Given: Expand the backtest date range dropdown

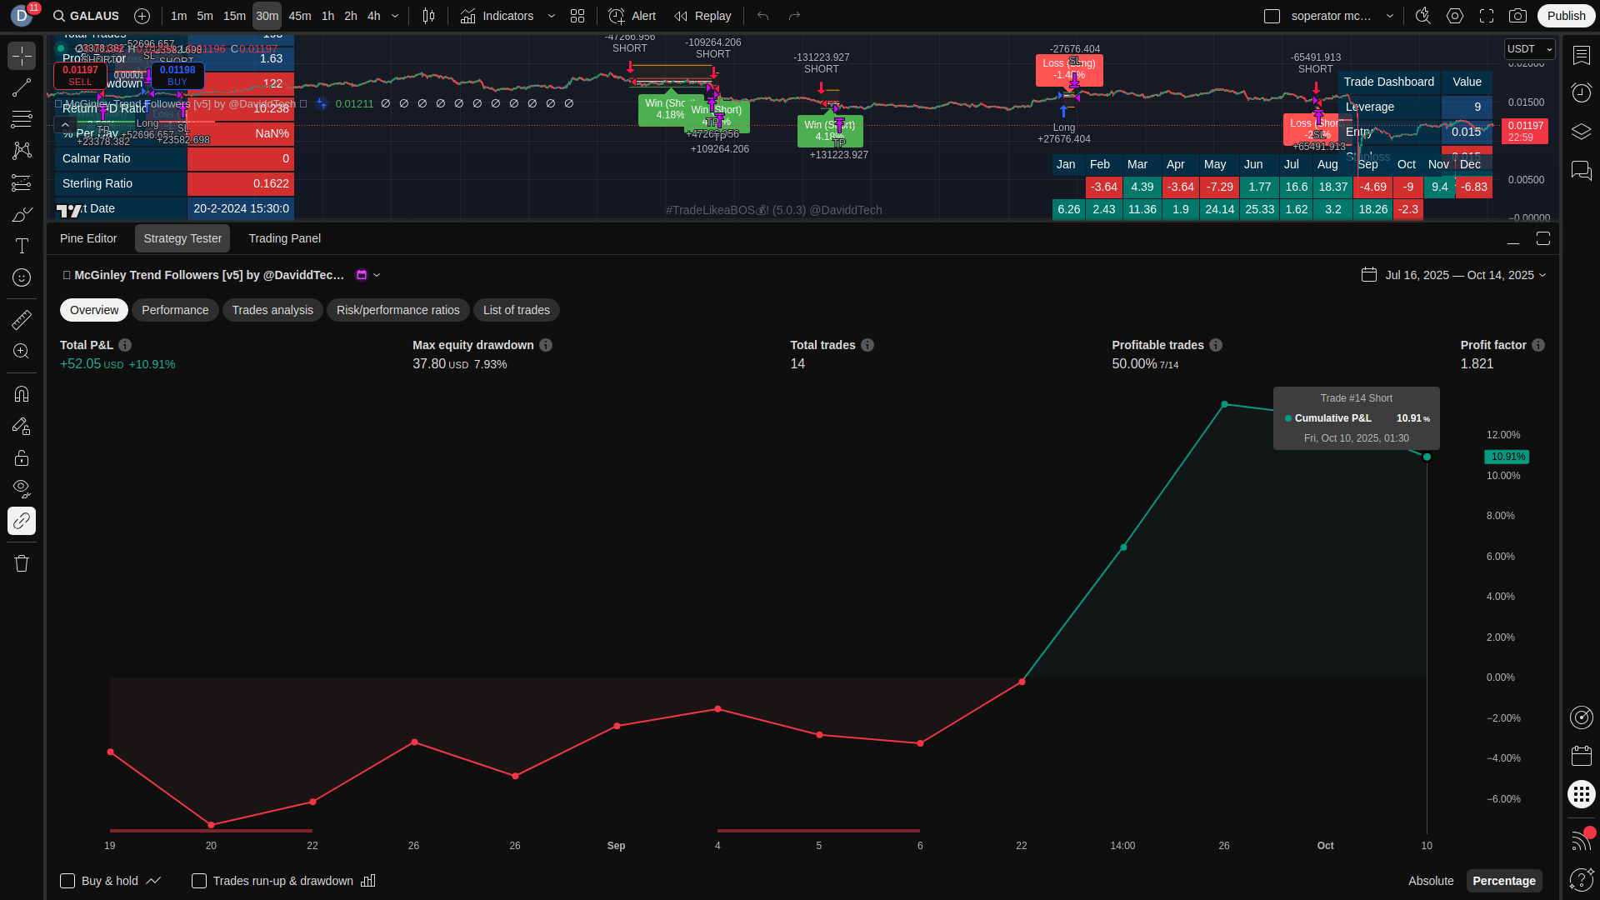Looking at the screenshot, I should pos(1465,275).
